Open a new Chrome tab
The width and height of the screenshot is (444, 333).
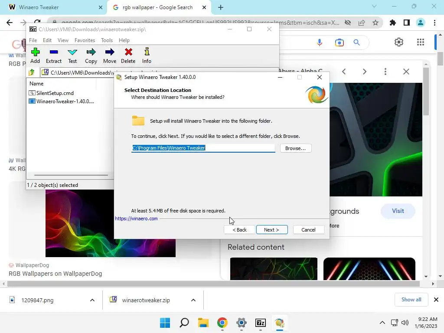point(221,7)
